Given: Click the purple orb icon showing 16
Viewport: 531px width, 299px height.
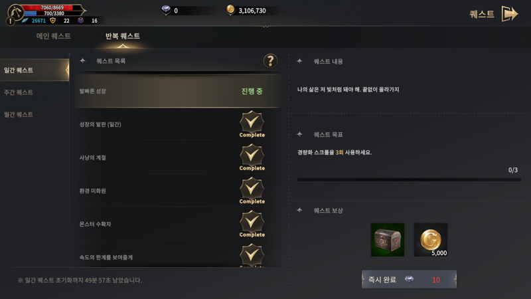Looking at the screenshot, I should [80, 21].
